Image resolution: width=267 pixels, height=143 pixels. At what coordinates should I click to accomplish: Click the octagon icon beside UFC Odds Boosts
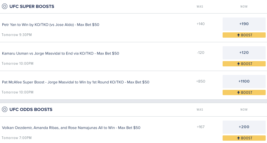pyautogui.click(x=5, y=109)
